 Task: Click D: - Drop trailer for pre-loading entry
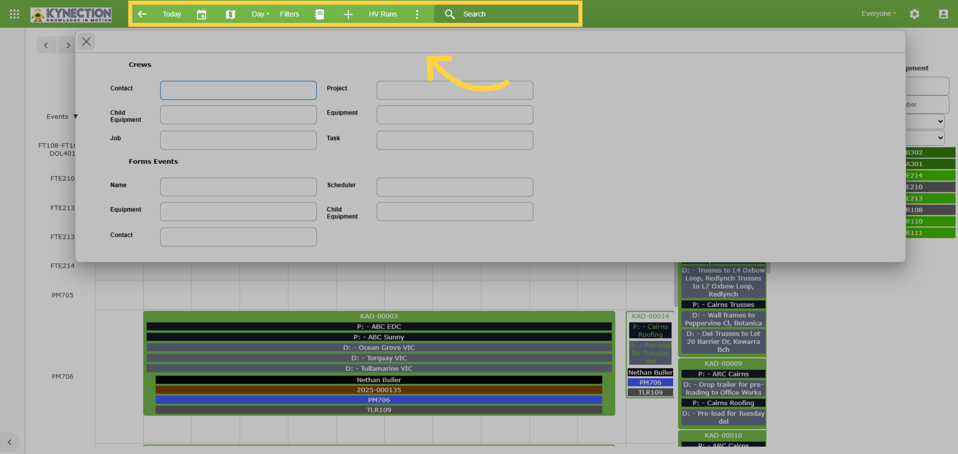click(x=723, y=389)
